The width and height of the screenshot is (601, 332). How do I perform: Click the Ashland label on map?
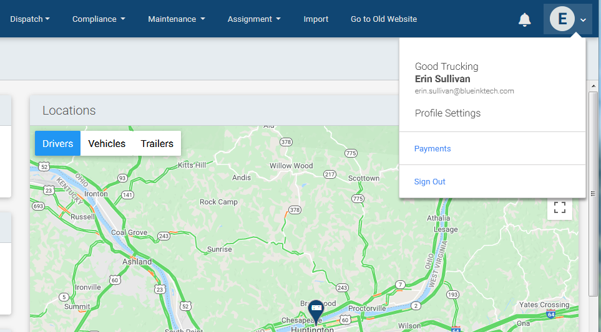[x=137, y=262]
